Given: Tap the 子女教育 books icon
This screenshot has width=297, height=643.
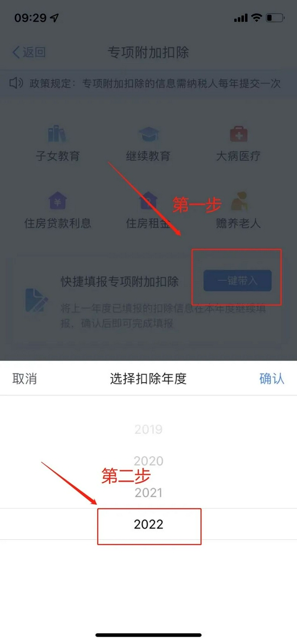Looking at the screenshot, I should [57, 134].
